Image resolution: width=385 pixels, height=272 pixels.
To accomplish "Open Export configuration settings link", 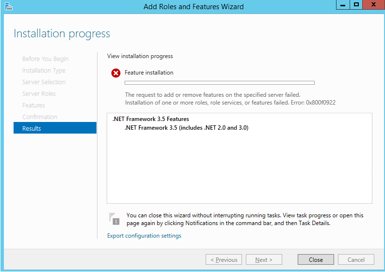I will (144, 236).
